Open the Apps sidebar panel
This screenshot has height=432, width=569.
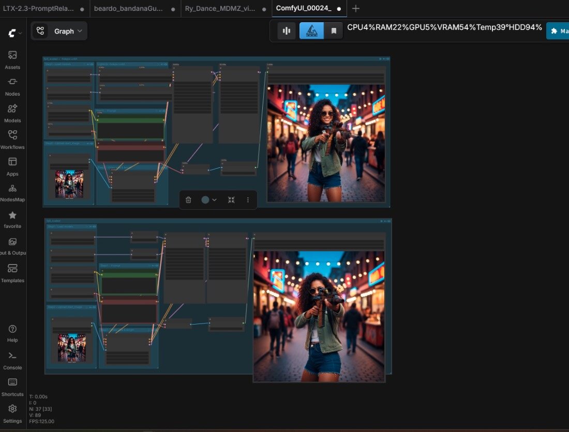(x=12, y=166)
